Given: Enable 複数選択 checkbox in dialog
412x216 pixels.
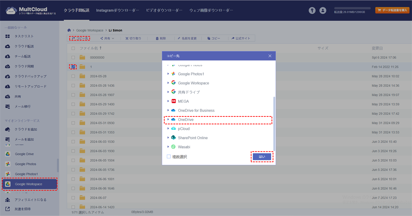Looking at the screenshot, I should point(169,157).
